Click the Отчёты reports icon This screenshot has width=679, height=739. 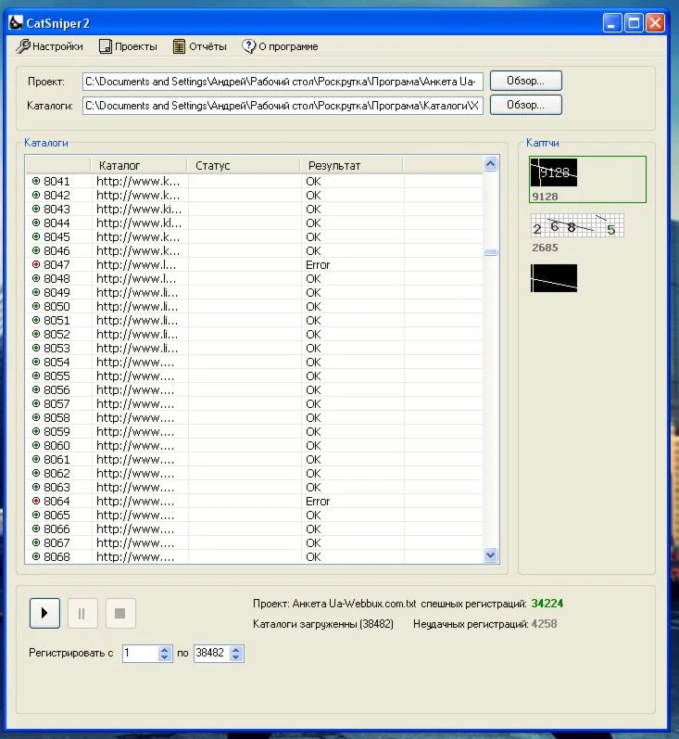pyautogui.click(x=179, y=46)
